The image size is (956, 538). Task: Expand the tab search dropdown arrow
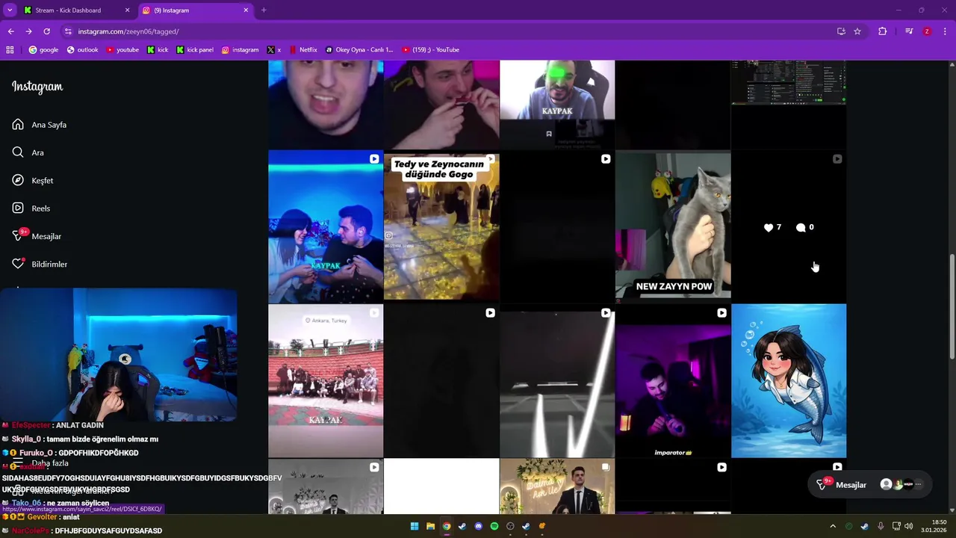coord(10,10)
